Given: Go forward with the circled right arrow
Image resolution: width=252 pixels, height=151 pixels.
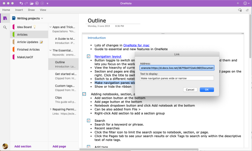Looking at the screenshot, I should 42,3.
